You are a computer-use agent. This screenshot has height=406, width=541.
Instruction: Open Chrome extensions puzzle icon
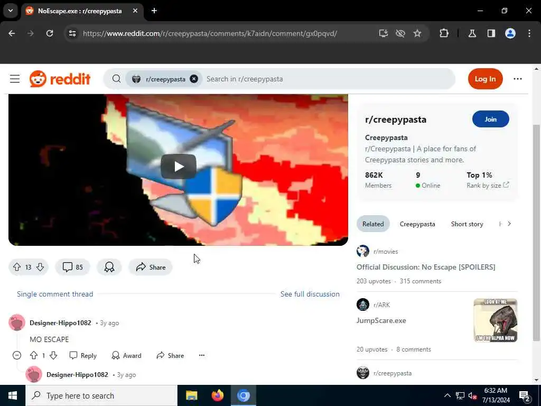click(x=444, y=33)
